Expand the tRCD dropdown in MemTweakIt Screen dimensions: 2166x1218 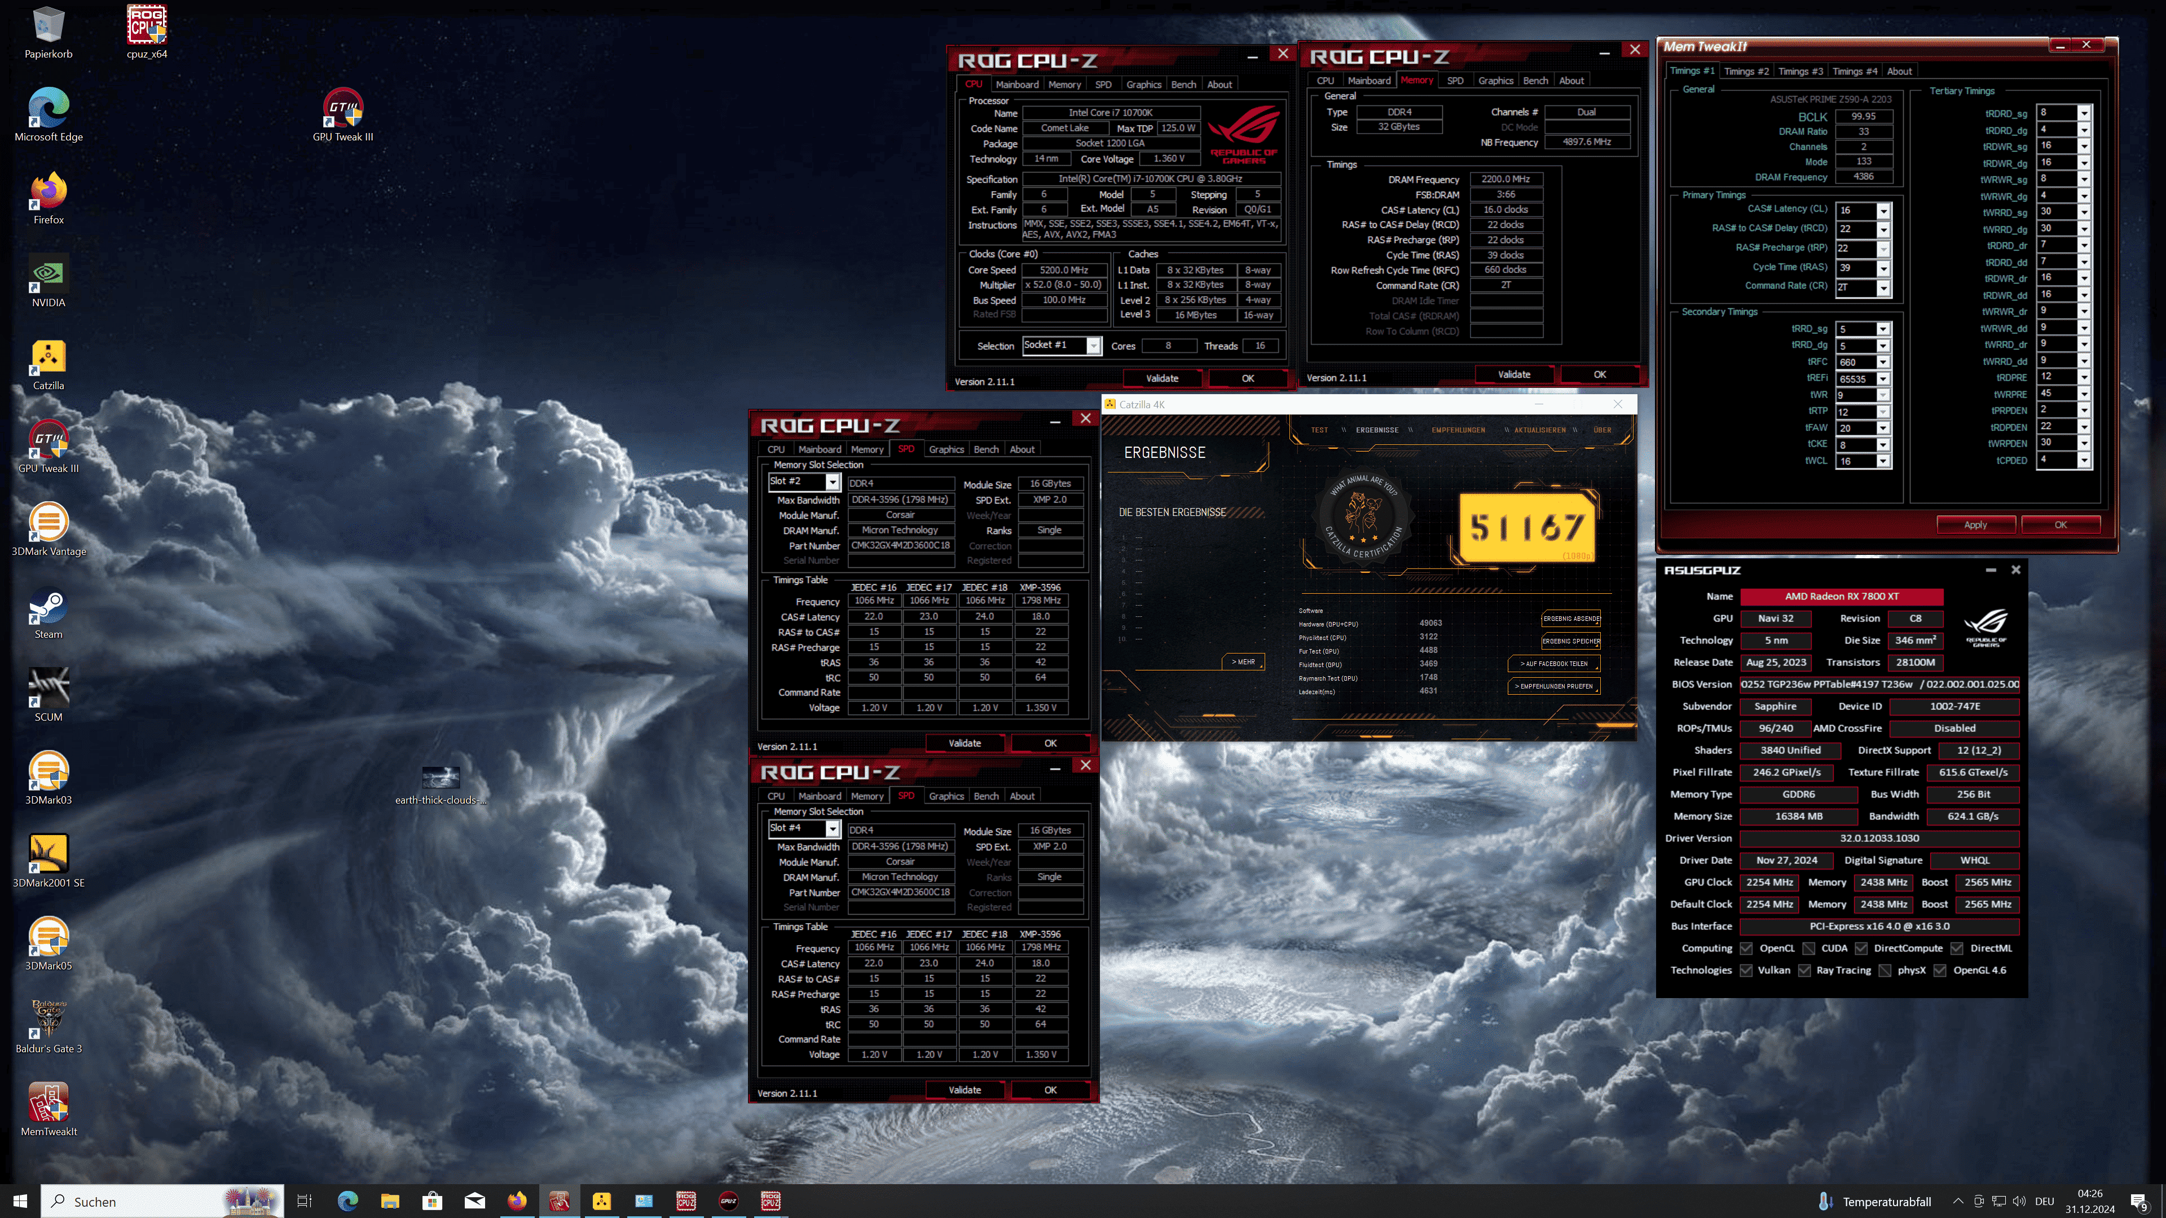click(x=1883, y=230)
